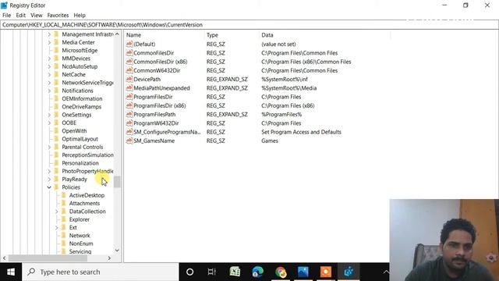
Task: Select the OneDriveRamps folder icon
Action: [56, 107]
